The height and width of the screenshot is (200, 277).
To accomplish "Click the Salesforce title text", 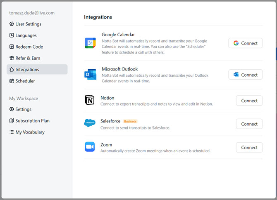I will pyautogui.click(x=110, y=121).
